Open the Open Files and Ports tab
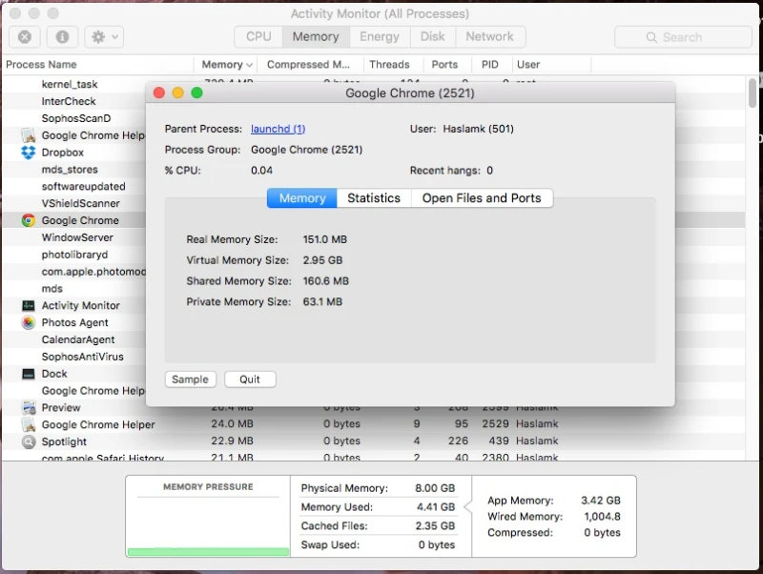The width and height of the screenshot is (763, 574). 482,198
